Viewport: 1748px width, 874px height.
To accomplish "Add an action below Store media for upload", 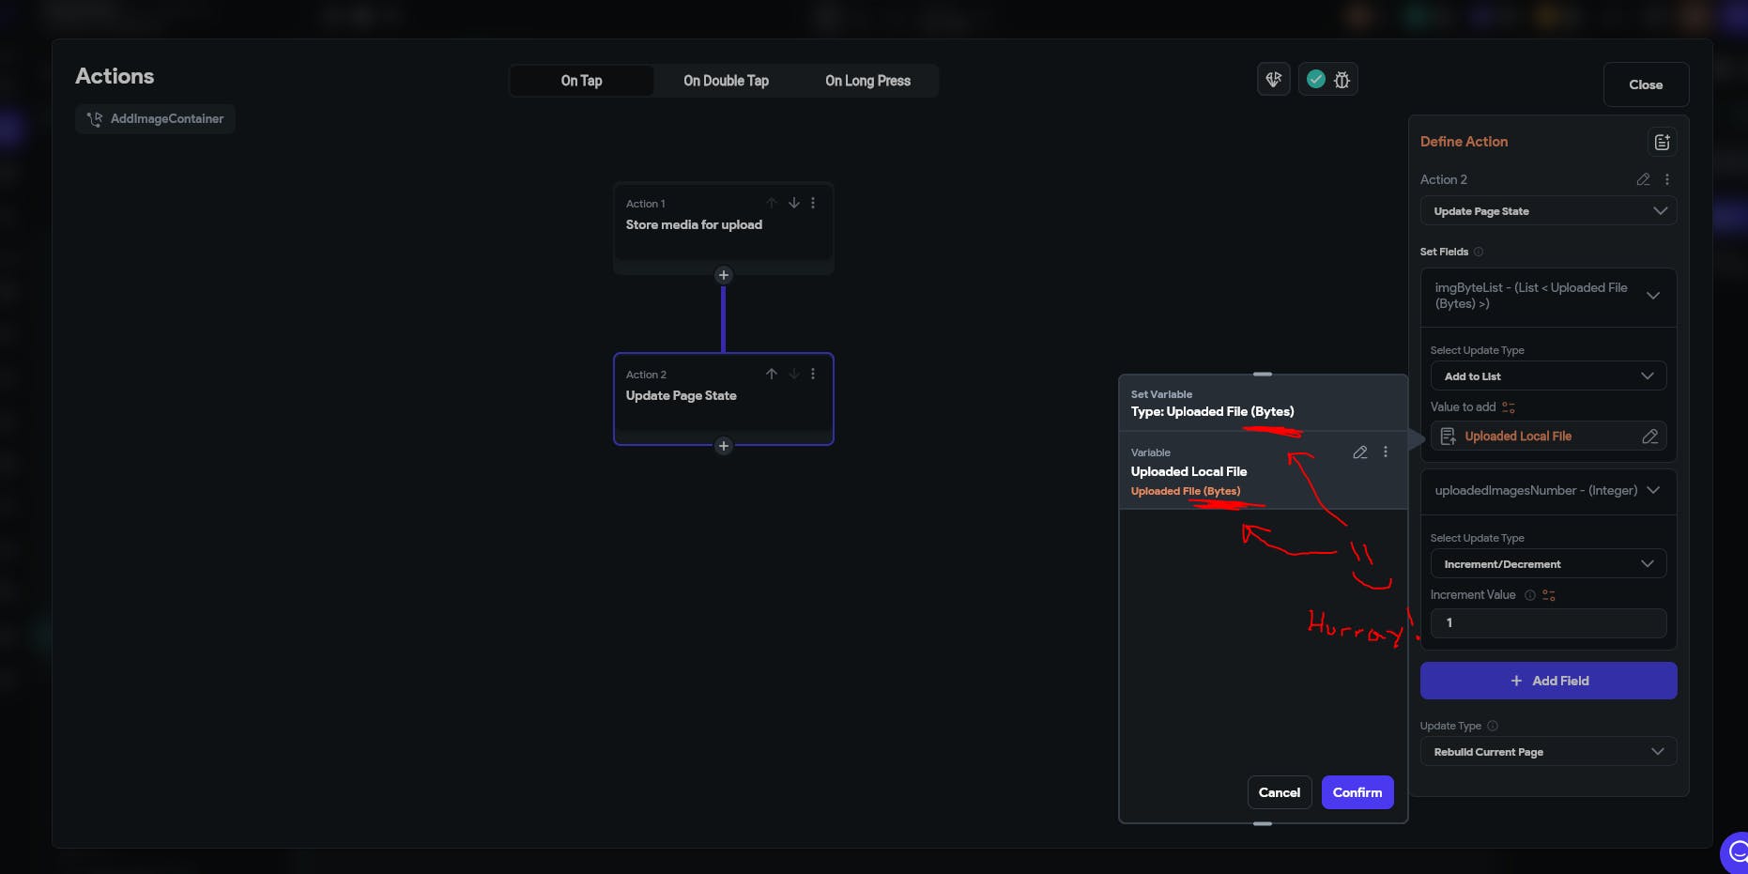I will click(x=723, y=275).
